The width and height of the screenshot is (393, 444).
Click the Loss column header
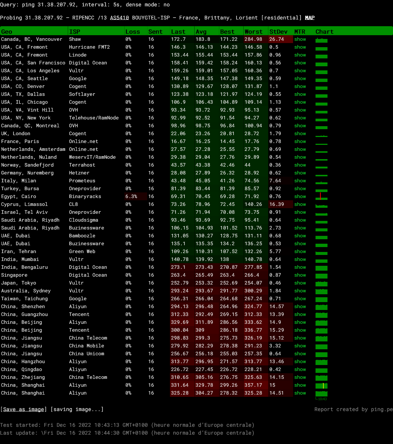coord(132,31)
